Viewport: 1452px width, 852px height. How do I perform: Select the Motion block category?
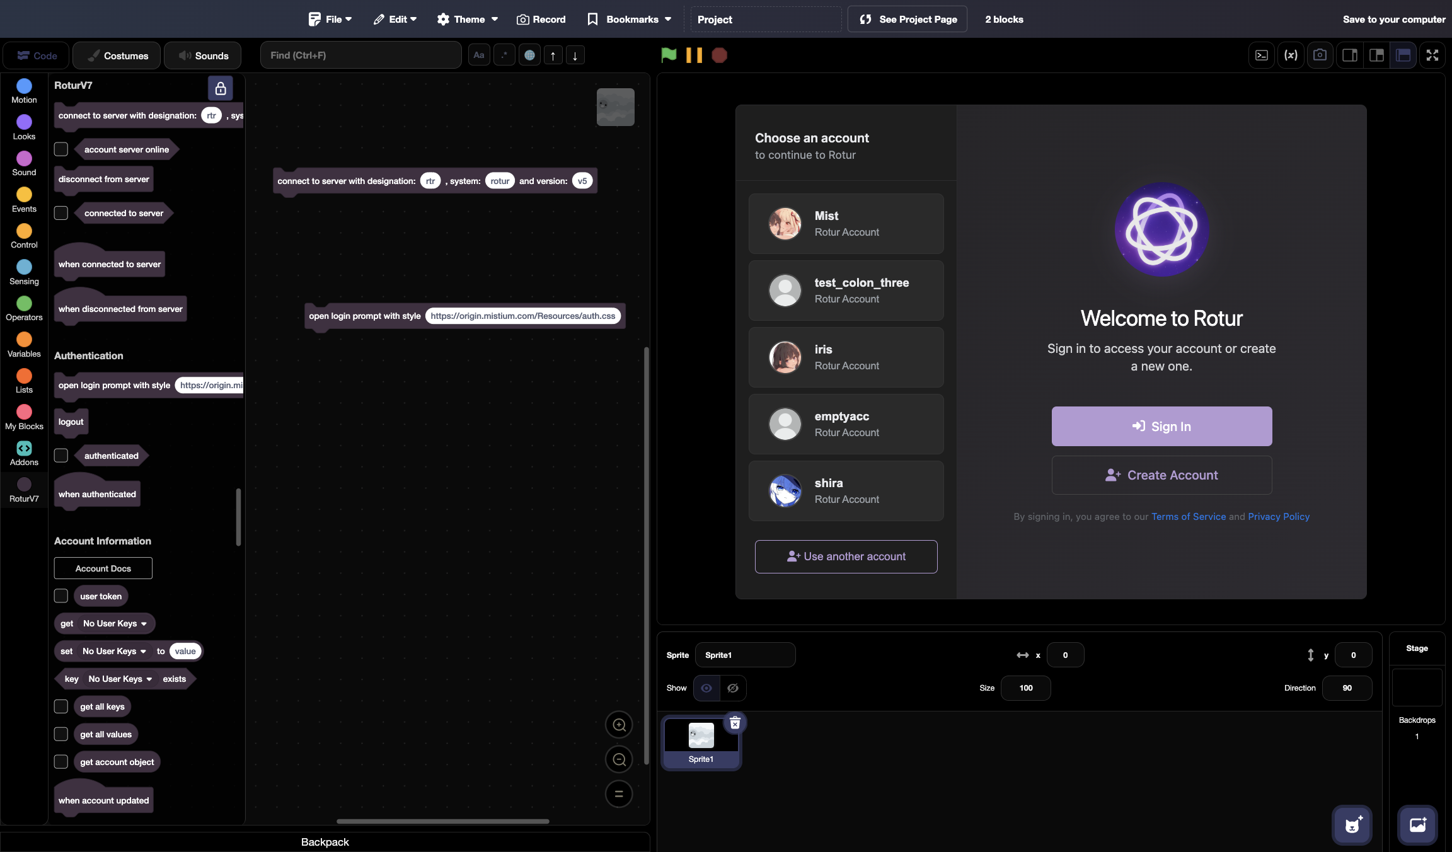[x=24, y=91]
